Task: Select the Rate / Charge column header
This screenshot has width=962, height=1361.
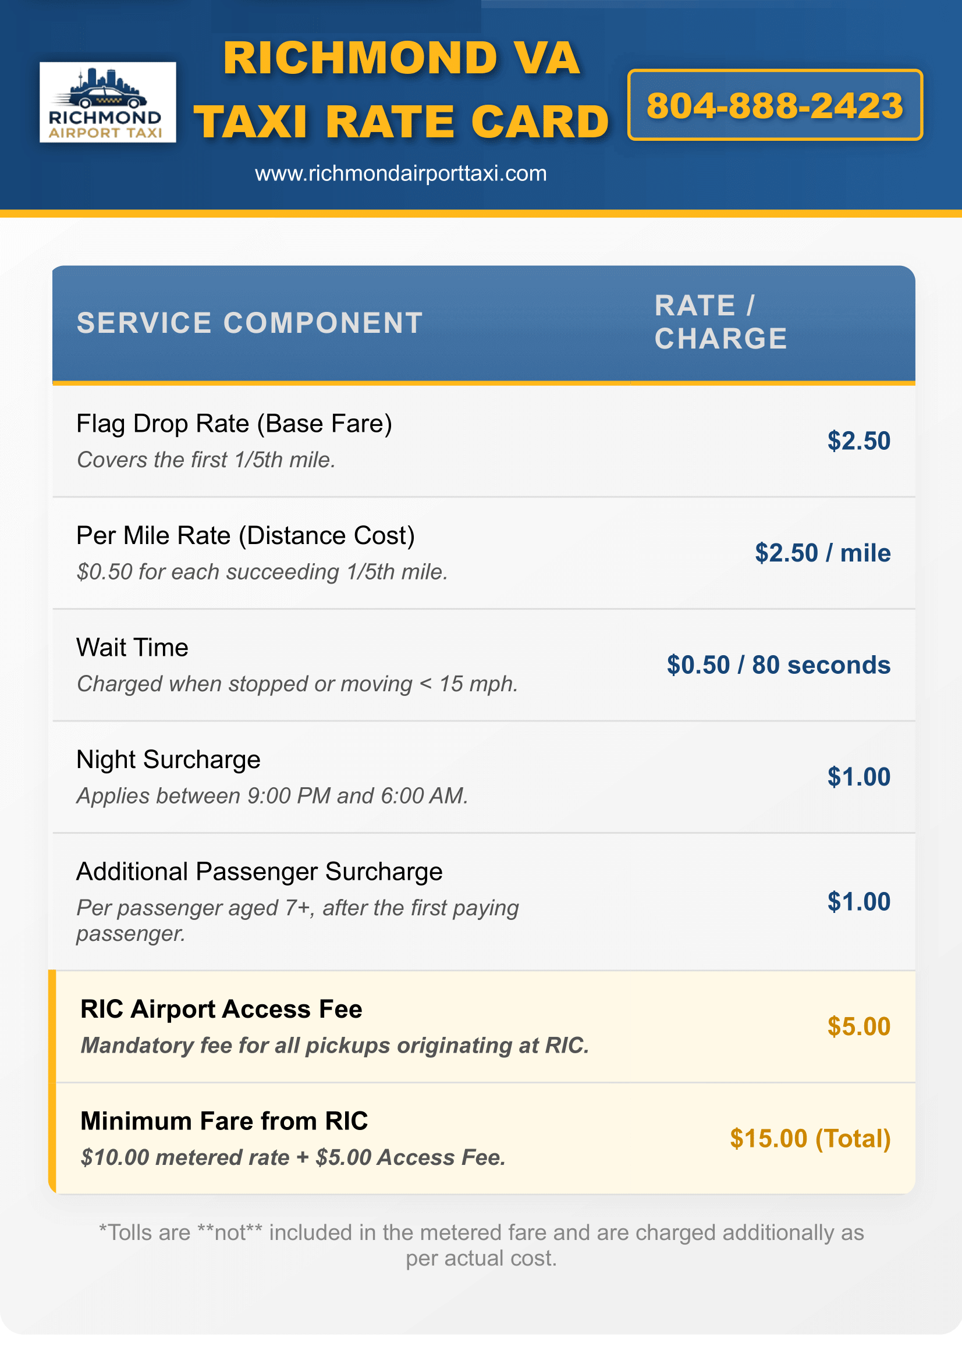Action: 720,322
